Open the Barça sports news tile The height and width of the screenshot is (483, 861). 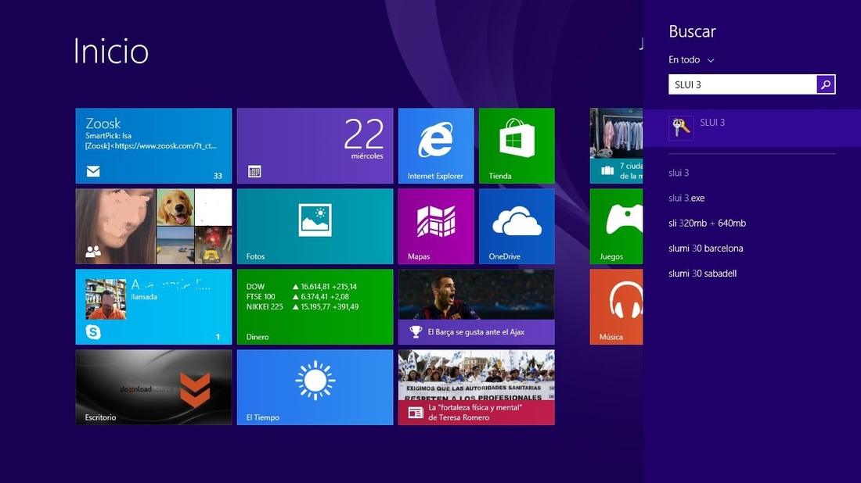(x=477, y=307)
